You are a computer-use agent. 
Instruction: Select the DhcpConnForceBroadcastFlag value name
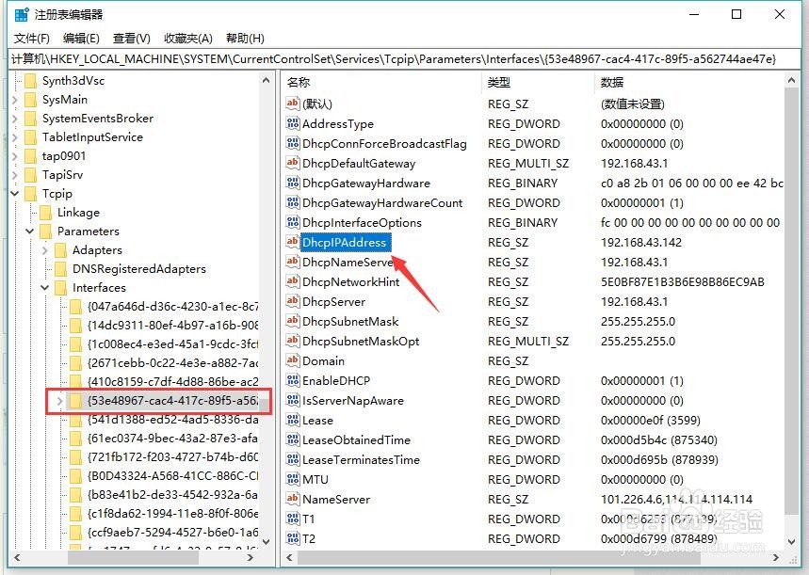pos(384,143)
